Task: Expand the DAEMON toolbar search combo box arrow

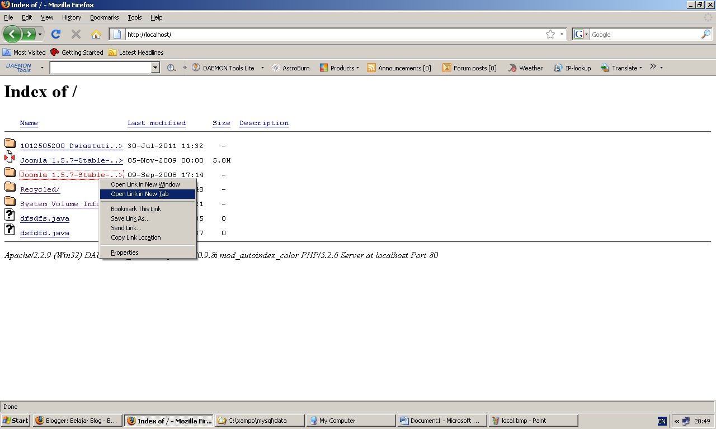Action: coord(156,68)
